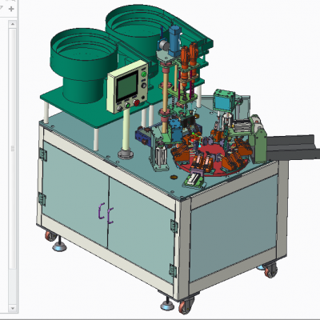This screenshot has height=320, width=320.
Task: Select the control panel box with screen on model
Action: click(128, 86)
